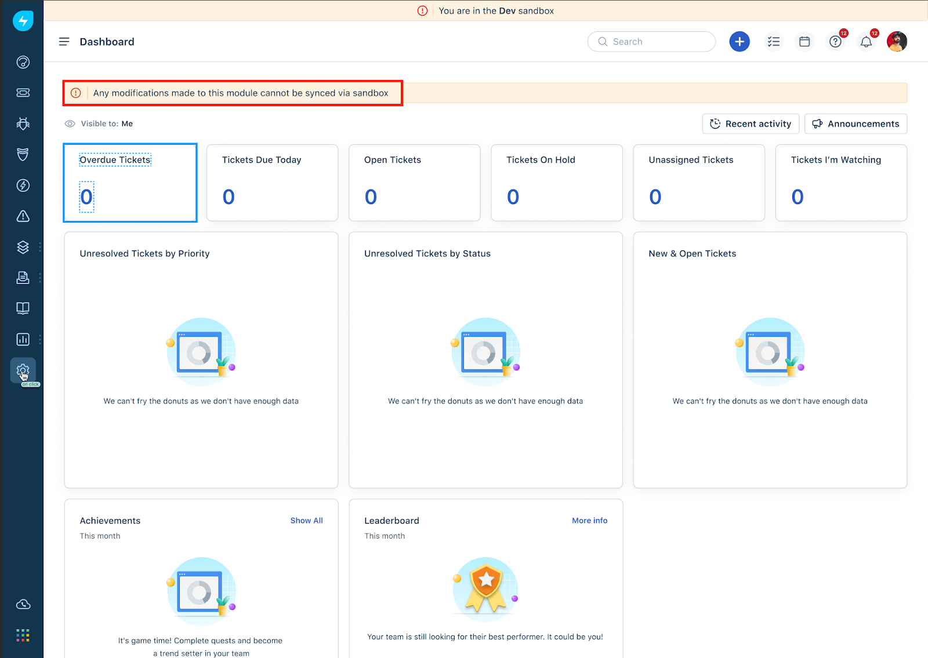Screen dimensions: 928x658
Task: Open Analytics via the bar chart sidebar icon
Action: coord(23,339)
